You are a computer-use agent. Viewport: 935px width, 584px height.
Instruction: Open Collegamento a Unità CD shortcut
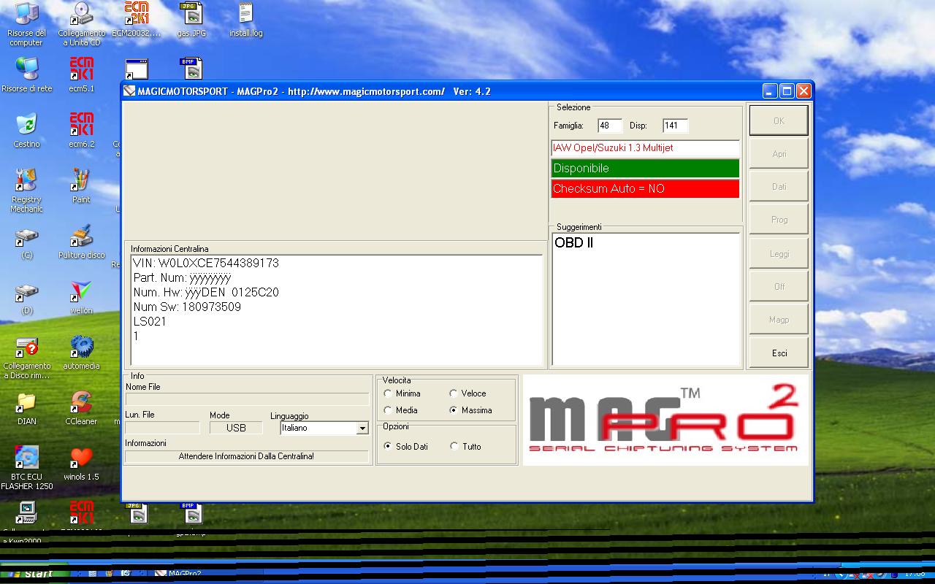(81, 22)
